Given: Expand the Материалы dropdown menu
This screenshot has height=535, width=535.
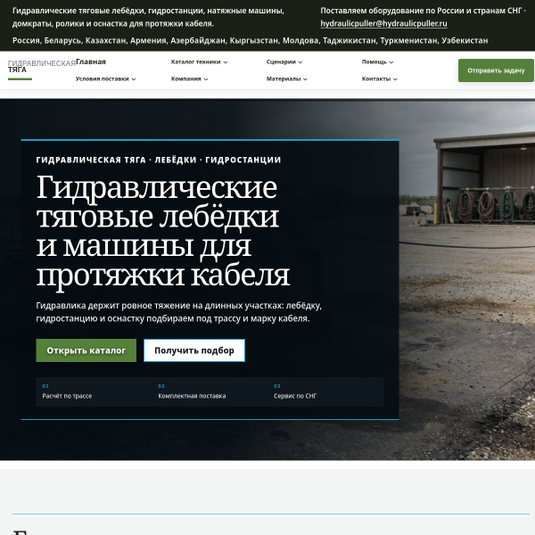Looking at the screenshot, I should 286,78.
